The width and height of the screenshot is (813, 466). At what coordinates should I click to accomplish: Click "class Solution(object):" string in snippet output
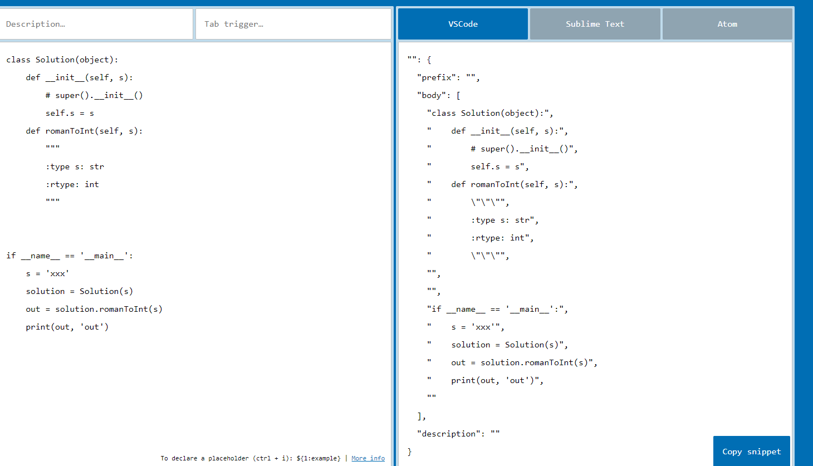click(x=490, y=113)
